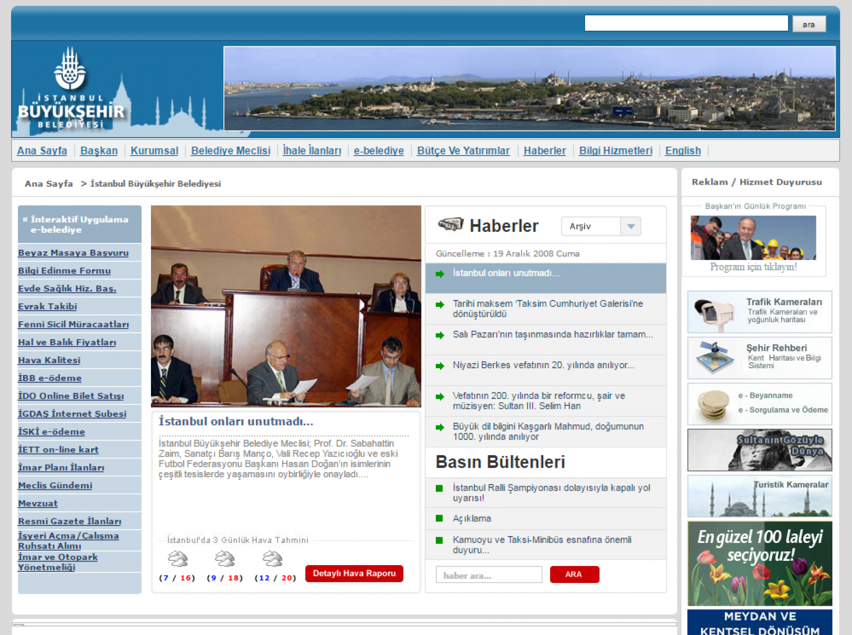Open the Arşiv dropdown arrow
Viewport: 852px width, 635px height.
click(630, 226)
